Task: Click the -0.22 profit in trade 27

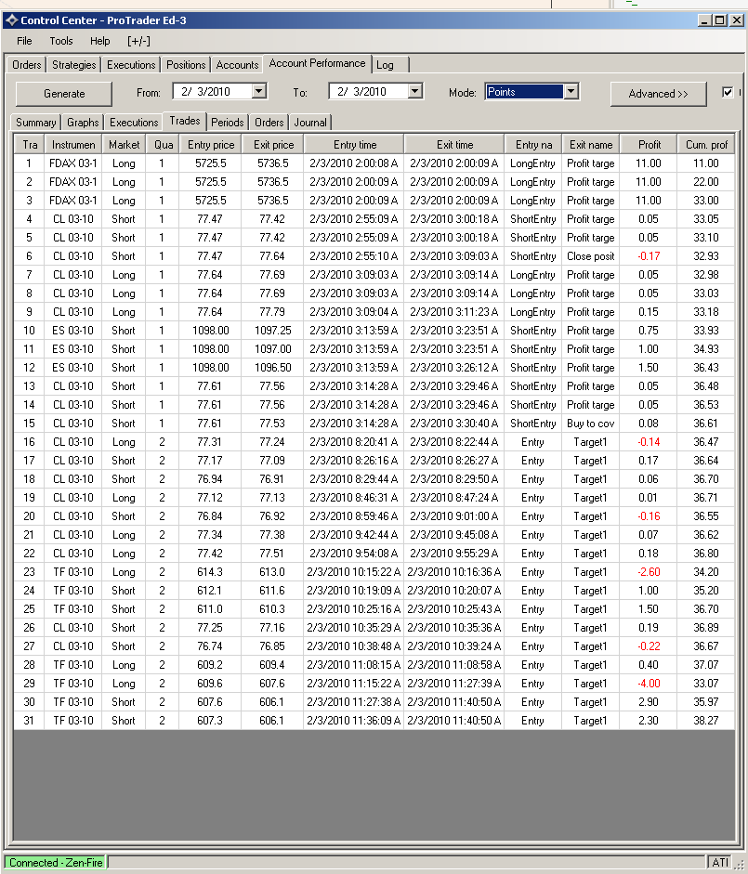Action: point(649,646)
